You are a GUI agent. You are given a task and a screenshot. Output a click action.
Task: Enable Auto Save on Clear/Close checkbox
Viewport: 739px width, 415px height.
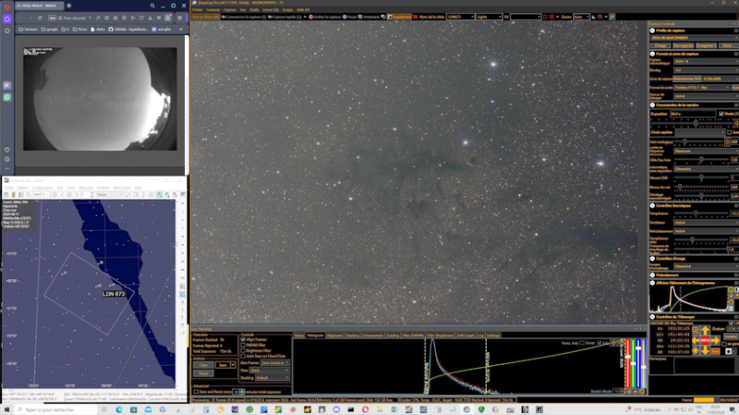[x=243, y=356]
